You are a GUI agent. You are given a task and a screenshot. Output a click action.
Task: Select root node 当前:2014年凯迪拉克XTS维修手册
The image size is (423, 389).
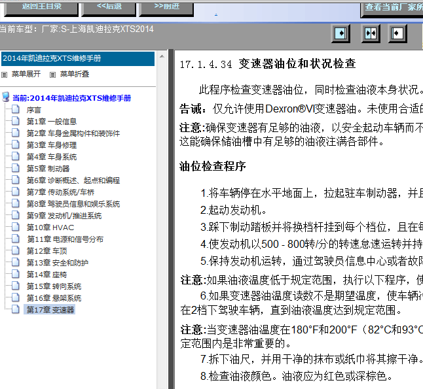pyautogui.click(x=72, y=98)
